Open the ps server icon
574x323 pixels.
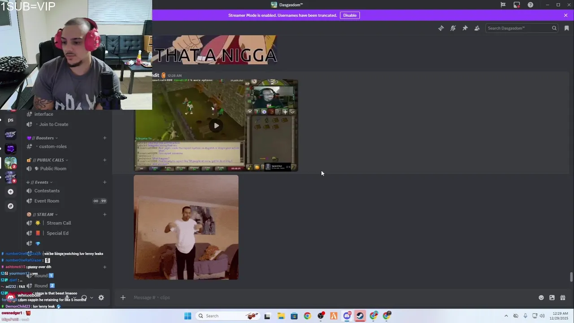10,120
